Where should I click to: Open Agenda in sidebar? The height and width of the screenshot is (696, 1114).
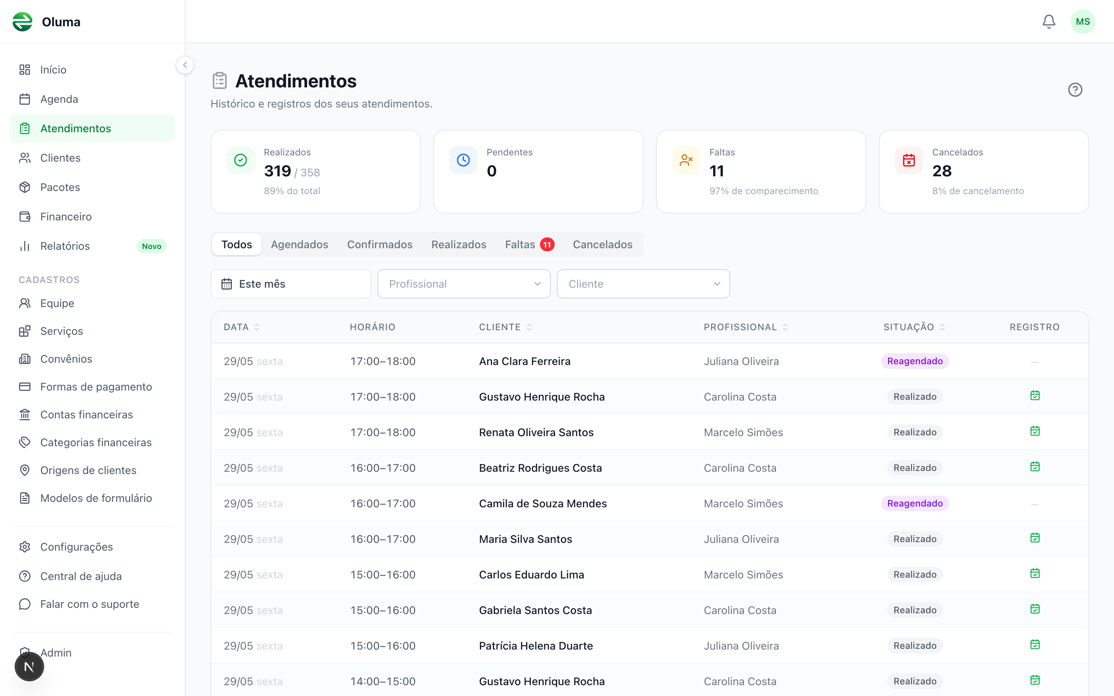click(x=92, y=99)
